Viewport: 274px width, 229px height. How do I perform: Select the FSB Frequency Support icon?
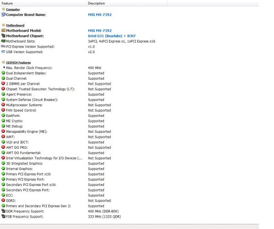pyautogui.click(x=3, y=216)
